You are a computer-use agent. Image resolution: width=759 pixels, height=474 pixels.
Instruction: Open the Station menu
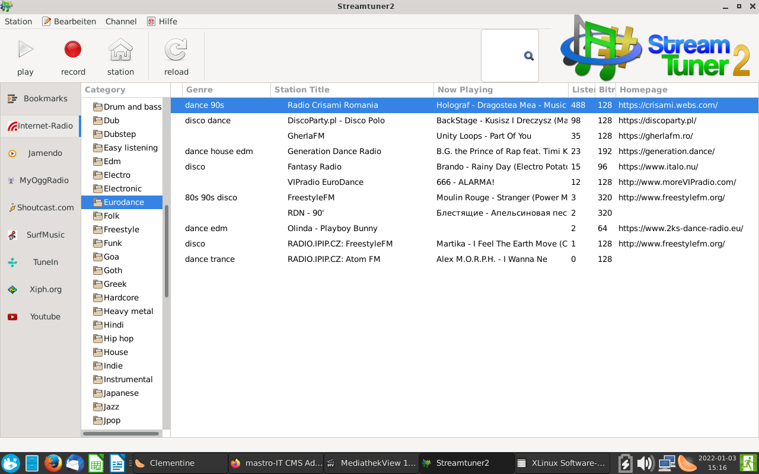[x=18, y=21]
